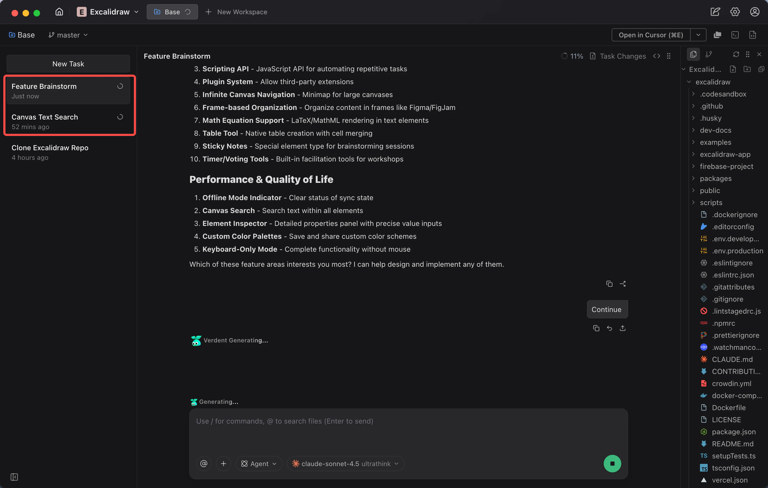Open the crowdin.yml file
The width and height of the screenshot is (768, 488).
[729, 384]
